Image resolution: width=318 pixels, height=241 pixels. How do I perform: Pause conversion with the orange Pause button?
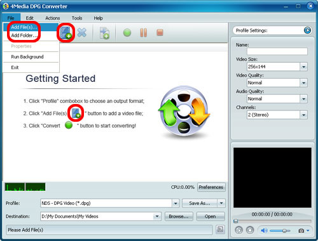pyautogui.click(x=144, y=33)
